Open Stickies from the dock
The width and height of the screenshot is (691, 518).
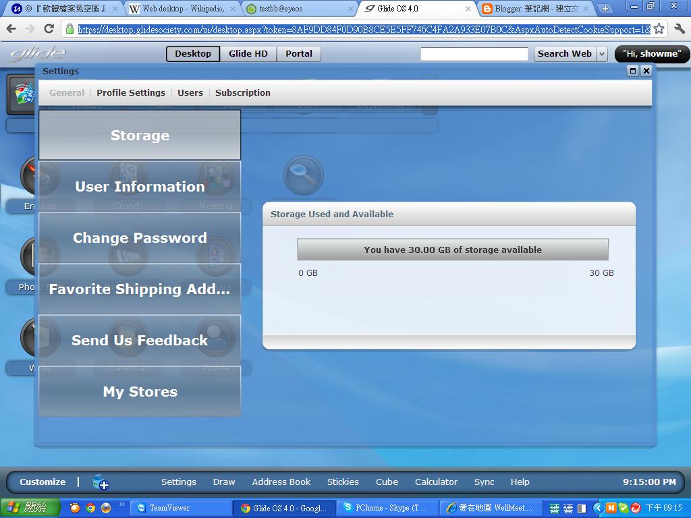(x=343, y=482)
